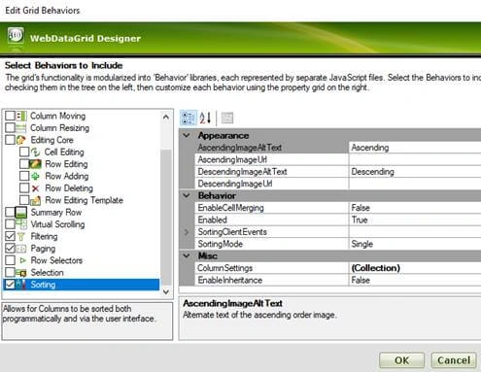Check the Row Adding checkbox

(24, 176)
